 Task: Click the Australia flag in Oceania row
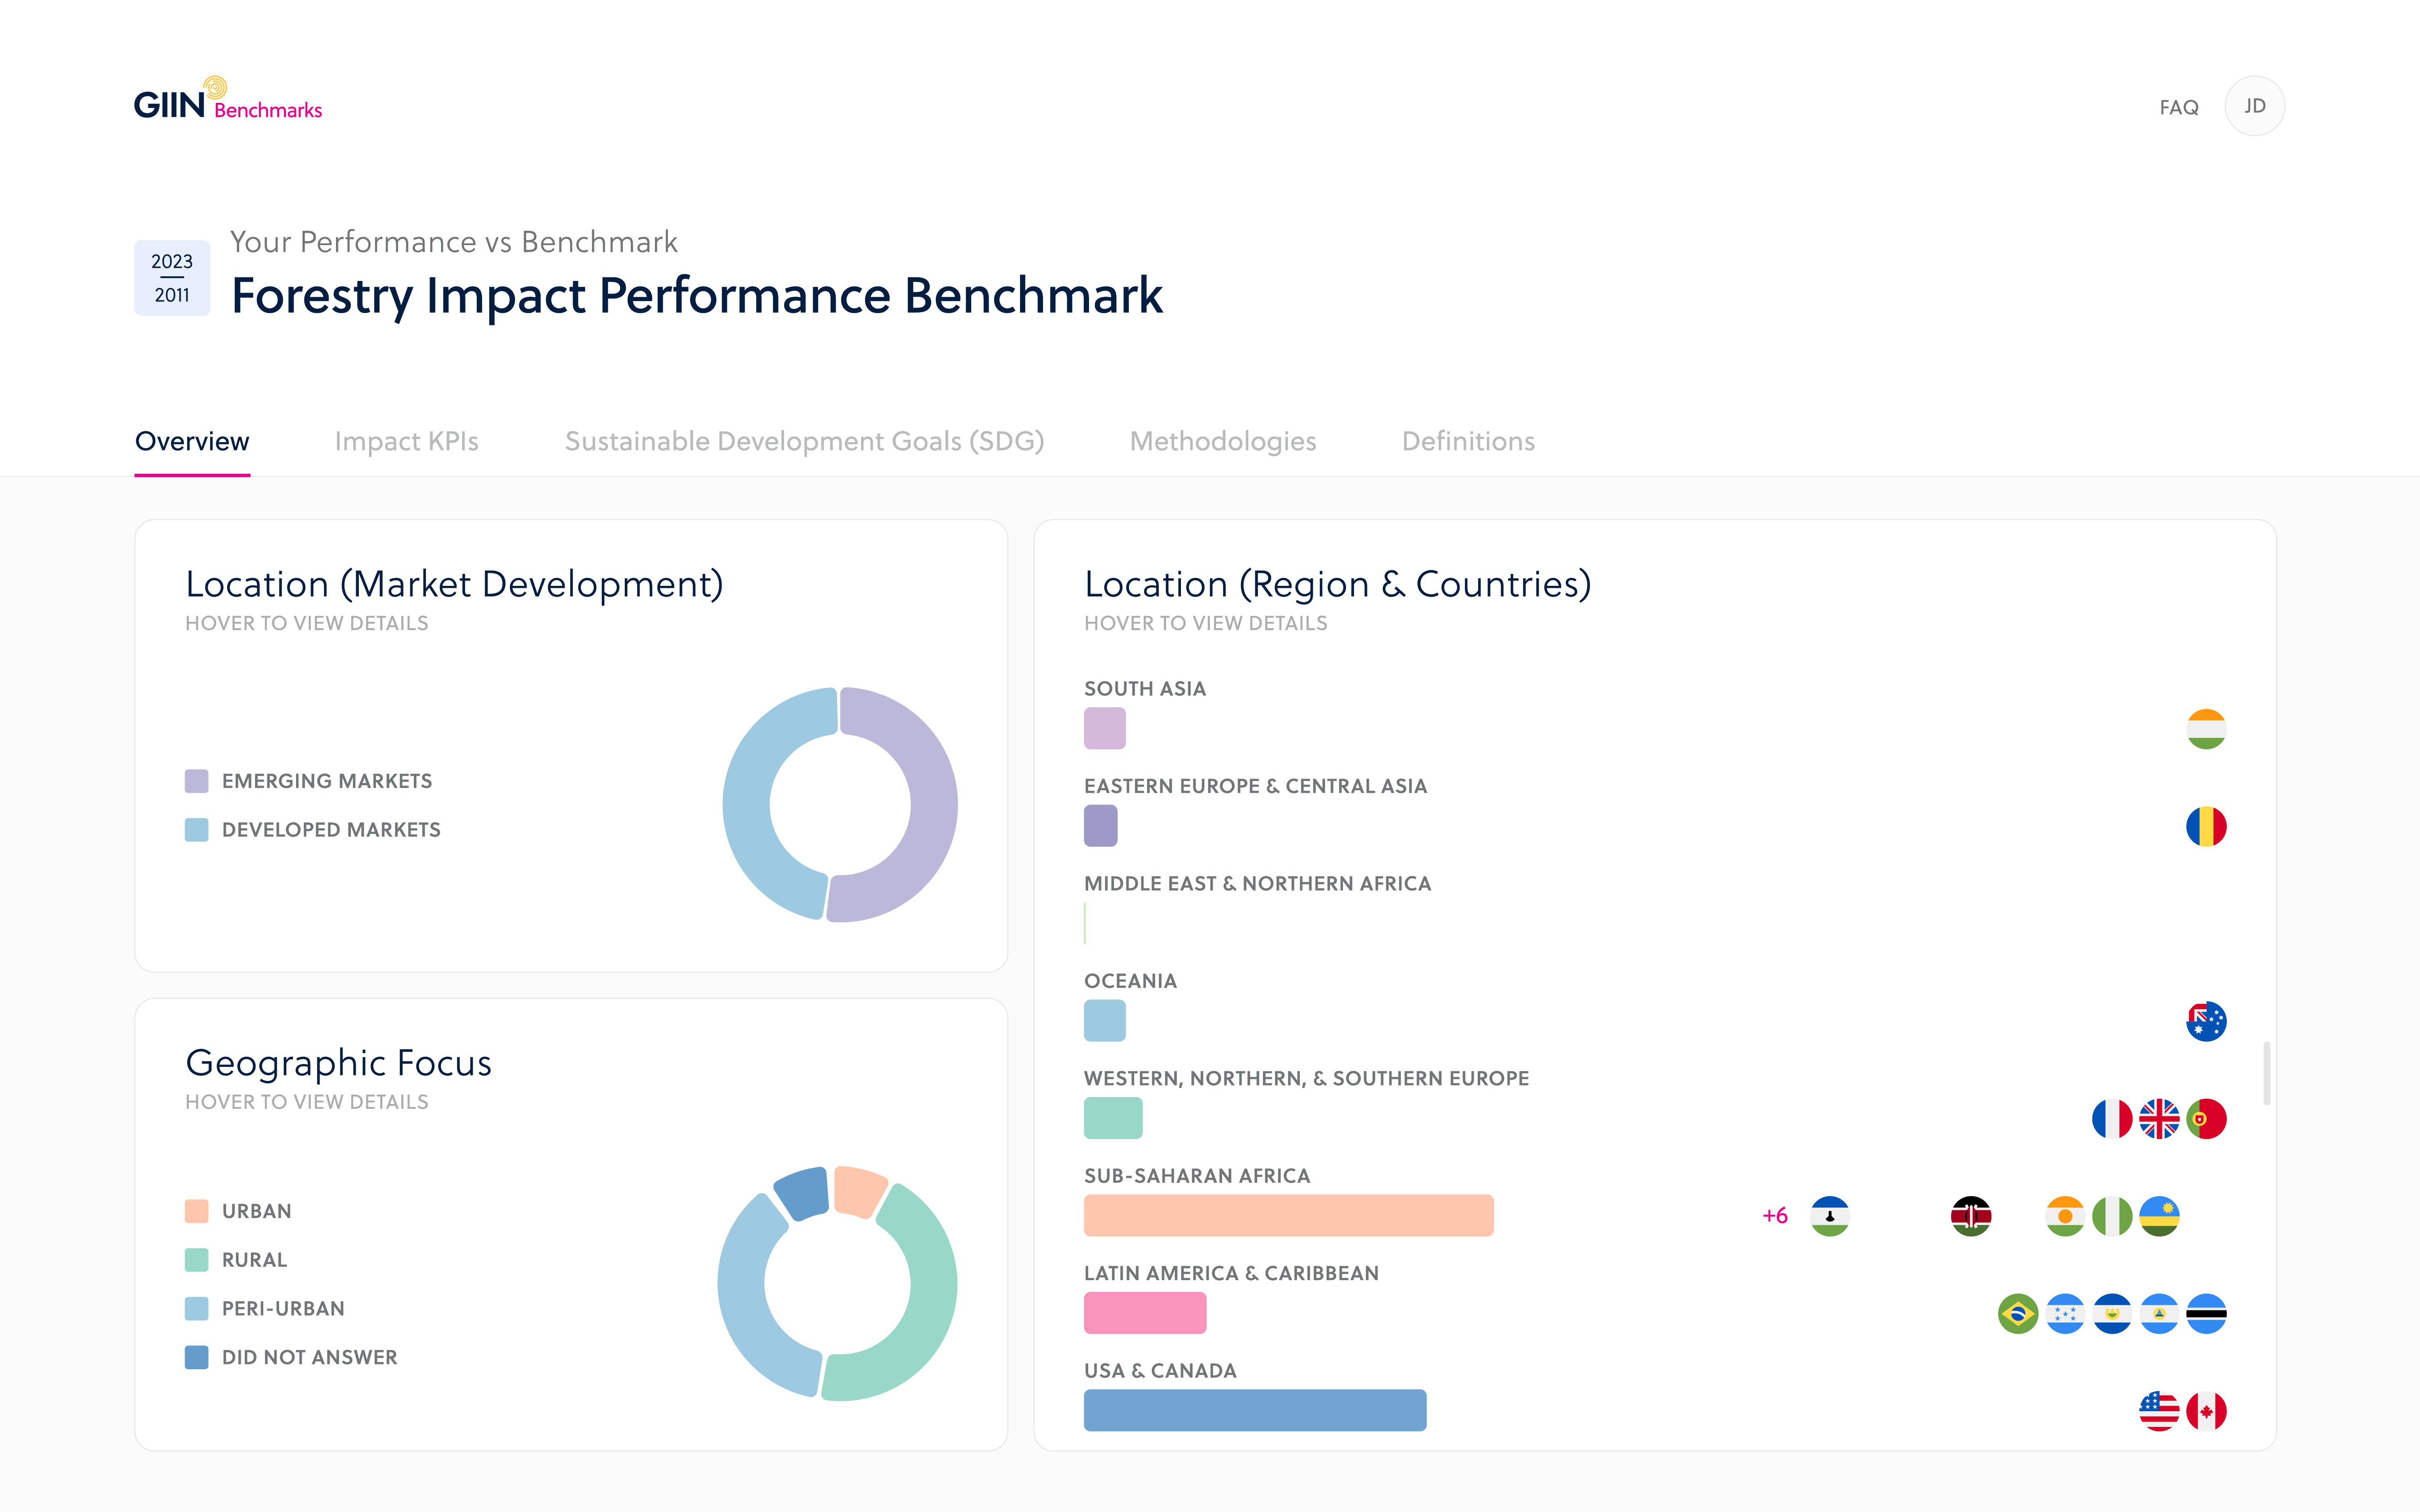[2206, 1021]
